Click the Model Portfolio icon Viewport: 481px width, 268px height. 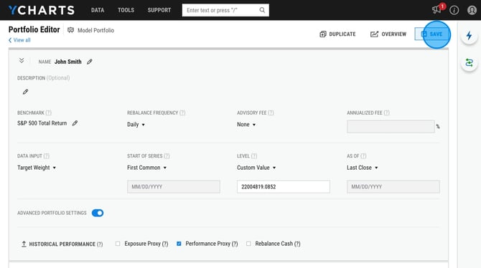(70, 30)
